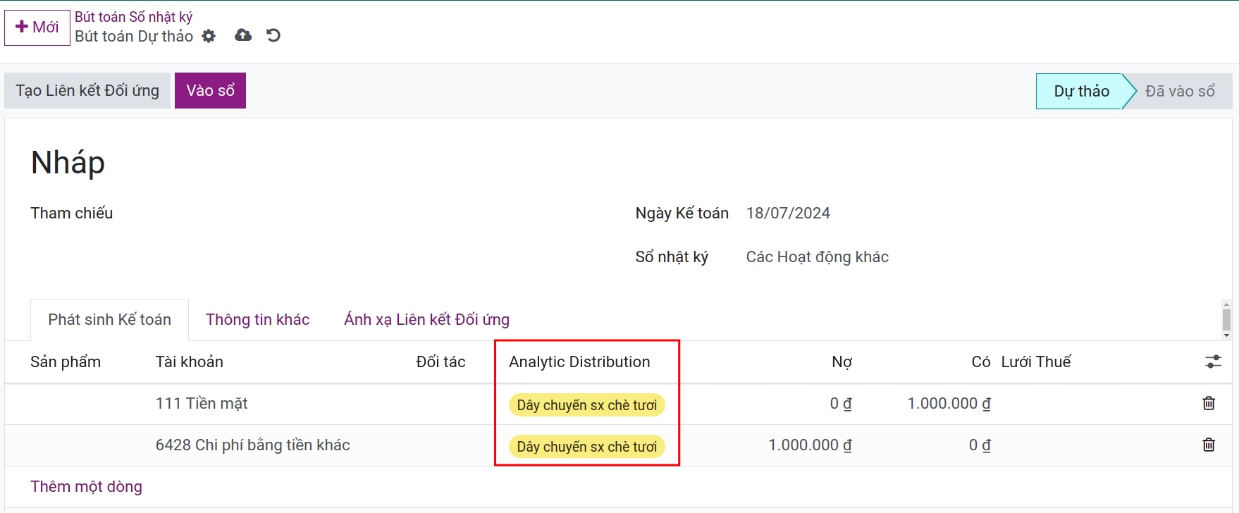1239x513 pixels.
Task: Click the Tham chiếu reference field
Action: coord(352,214)
